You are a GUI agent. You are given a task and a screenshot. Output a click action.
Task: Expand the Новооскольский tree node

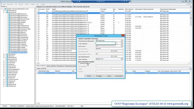click(x=4, y=73)
